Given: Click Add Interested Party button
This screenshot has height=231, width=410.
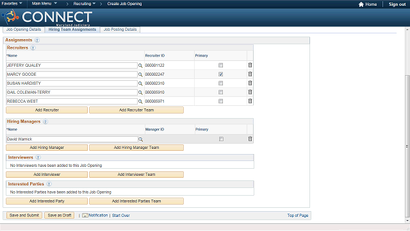Looking at the screenshot, I should point(47,201).
